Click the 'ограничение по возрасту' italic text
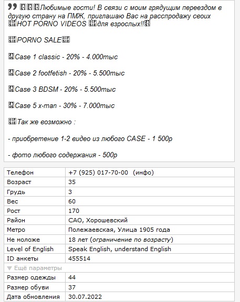 tap(132, 240)
